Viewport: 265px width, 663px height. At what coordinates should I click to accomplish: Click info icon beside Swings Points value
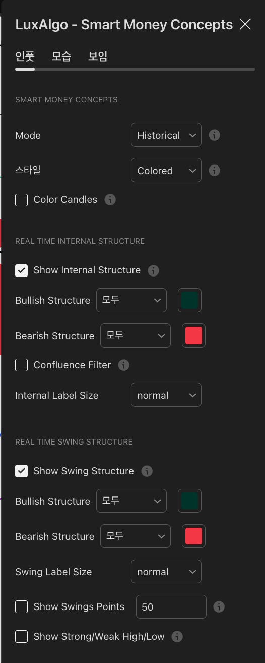click(219, 607)
